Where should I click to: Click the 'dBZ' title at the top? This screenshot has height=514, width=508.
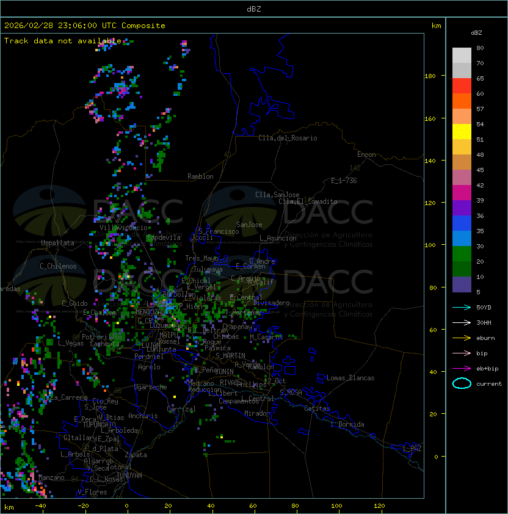[x=254, y=9]
